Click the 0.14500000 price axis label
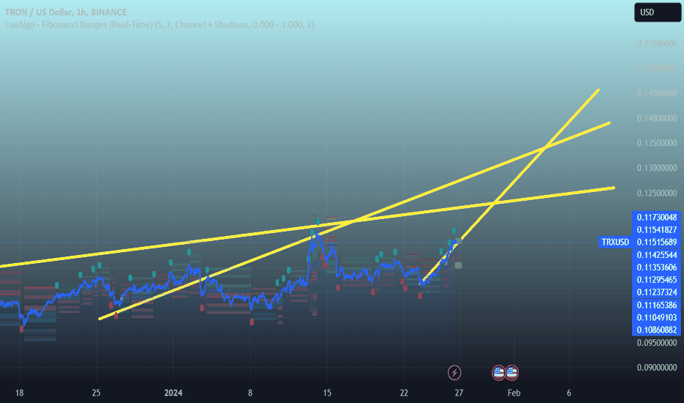The width and height of the screenshot is (684, 403). point(657,93)
